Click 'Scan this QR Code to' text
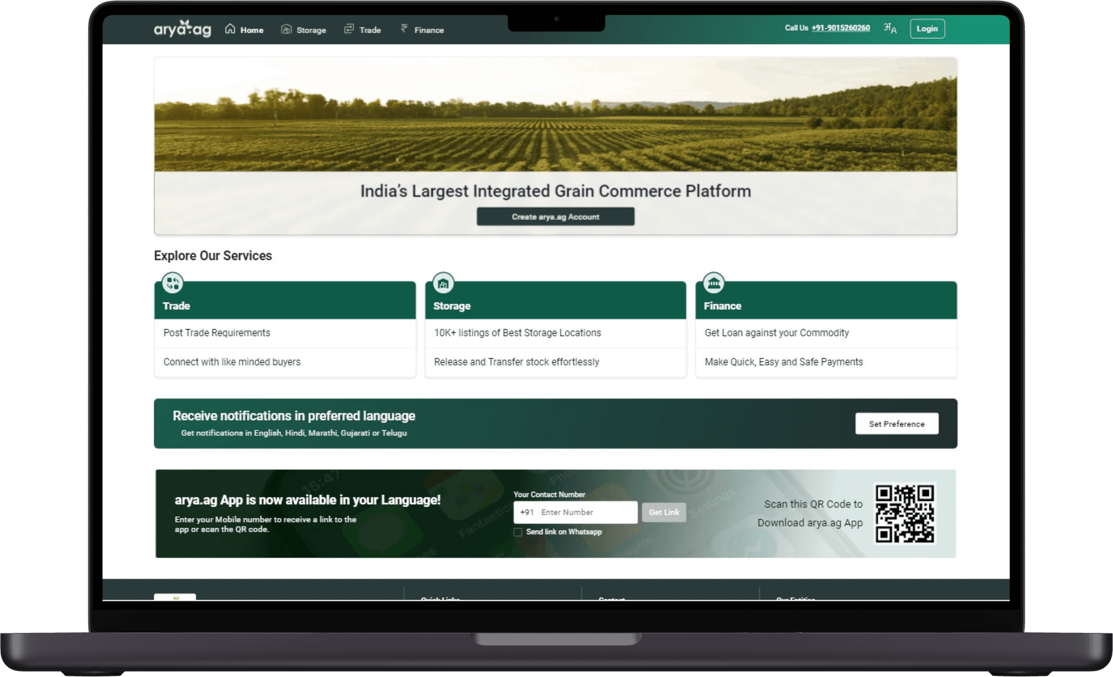 pos(814,504)
